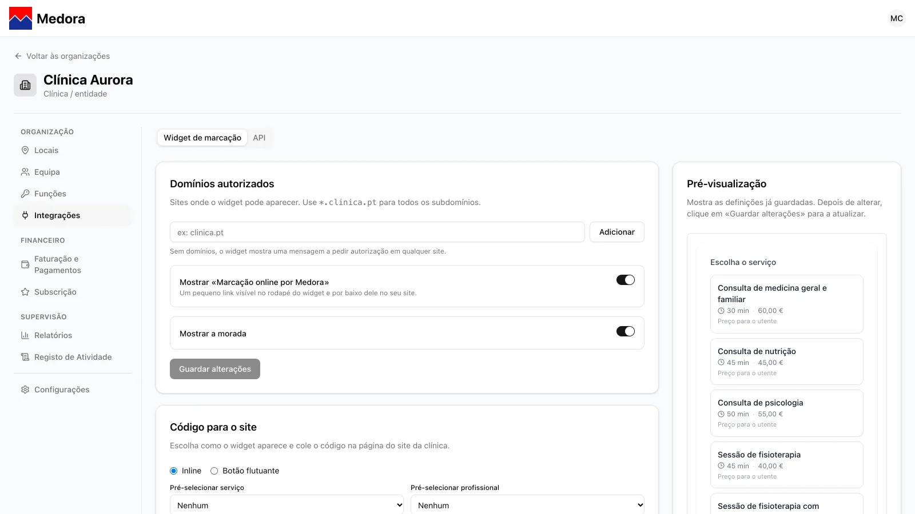Click the Equipa people icon
The image size is (915, 514).
[25, 172]
